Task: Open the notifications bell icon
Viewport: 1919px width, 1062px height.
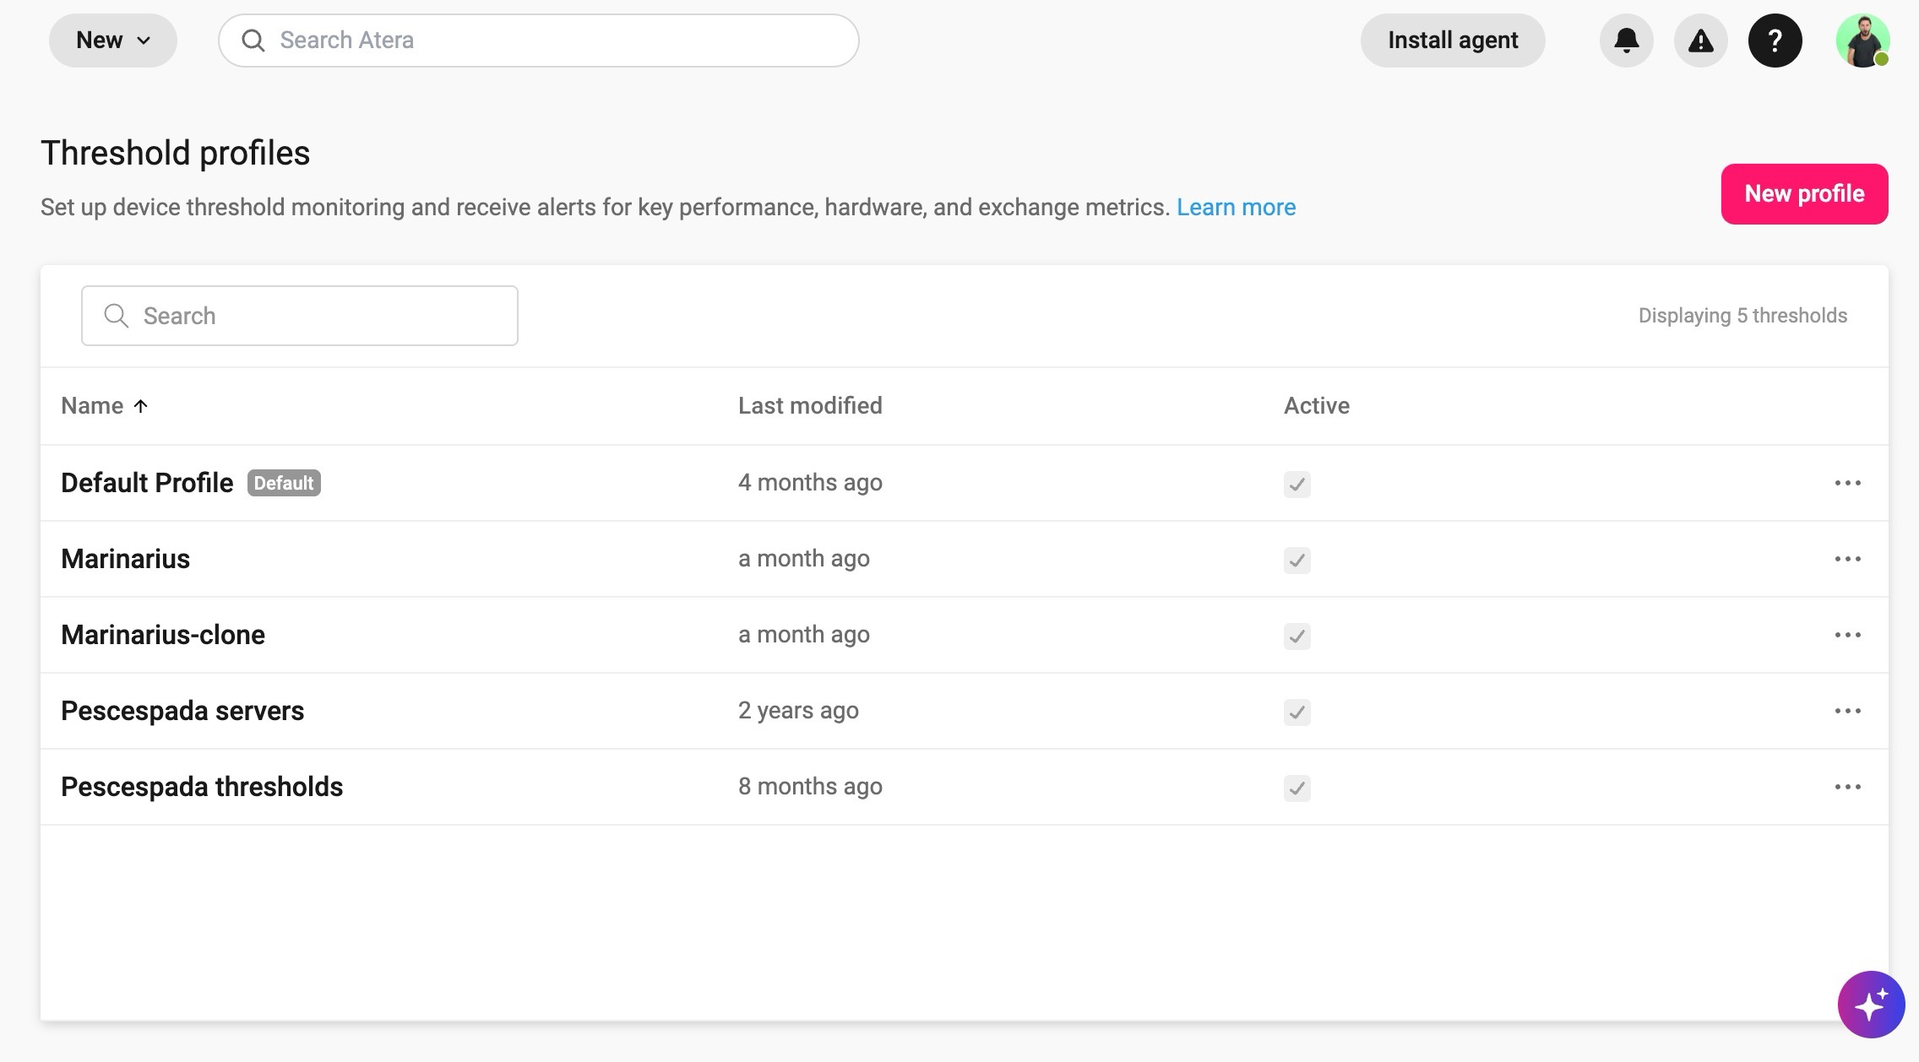Action: (1626, 41)
